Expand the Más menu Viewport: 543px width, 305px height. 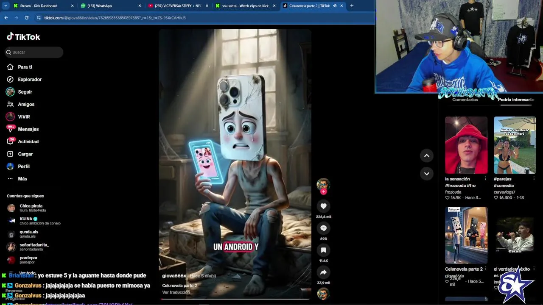[x=22, y=179]
